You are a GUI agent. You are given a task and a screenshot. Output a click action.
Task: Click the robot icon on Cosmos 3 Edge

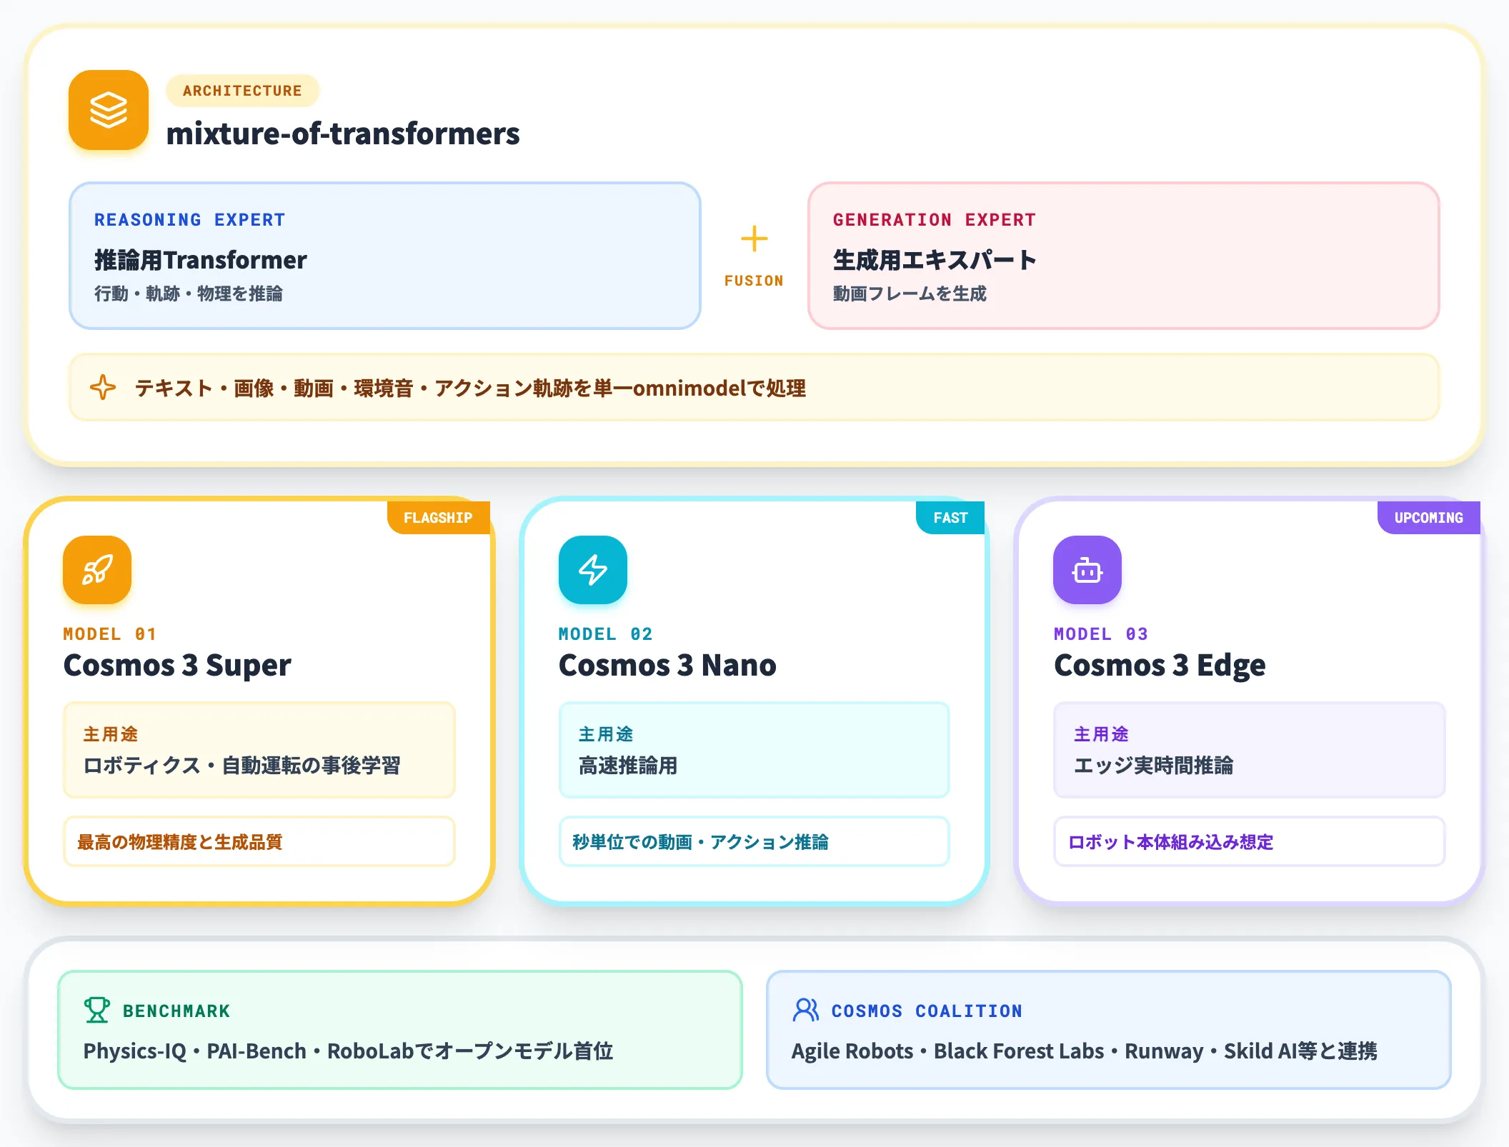[x=1087, y=570]
